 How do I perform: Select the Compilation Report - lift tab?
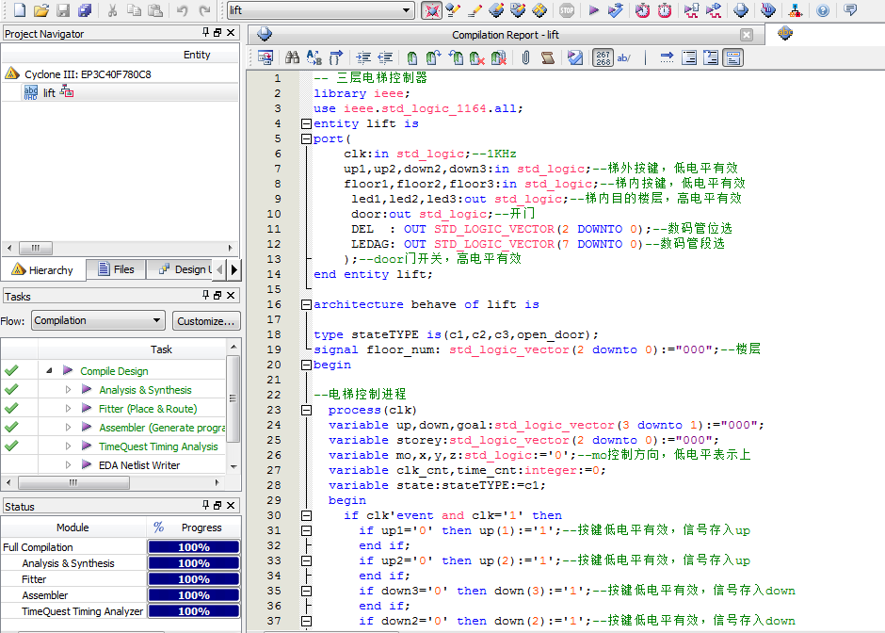pos(505,35)
